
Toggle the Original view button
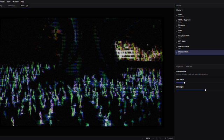(x=169, y=138)
